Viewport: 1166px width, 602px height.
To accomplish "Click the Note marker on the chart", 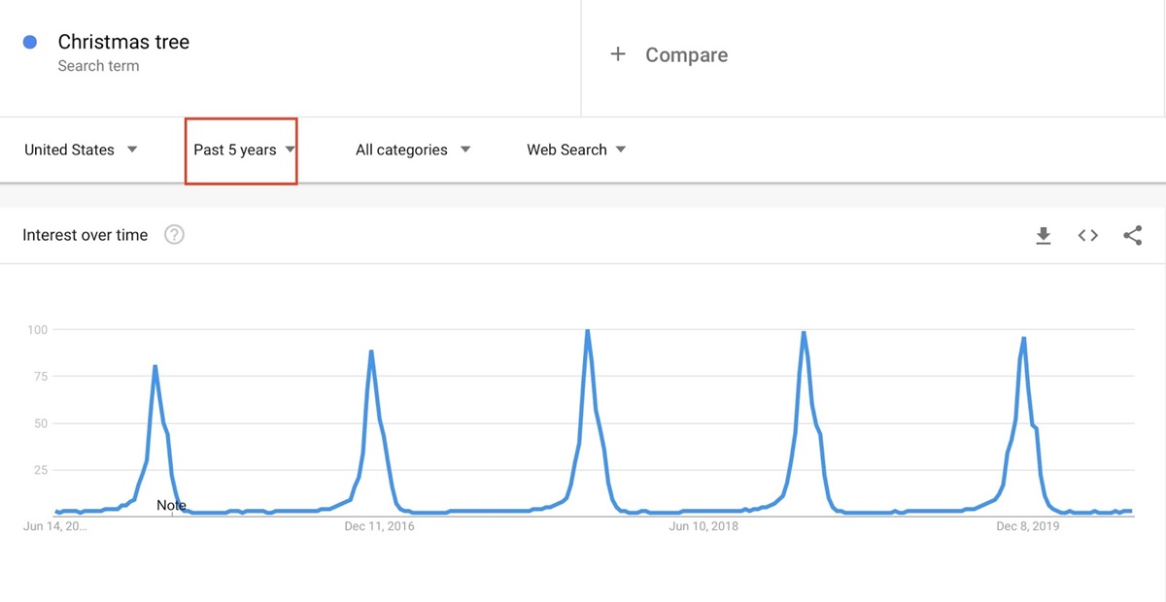I will tap(172, 505).
